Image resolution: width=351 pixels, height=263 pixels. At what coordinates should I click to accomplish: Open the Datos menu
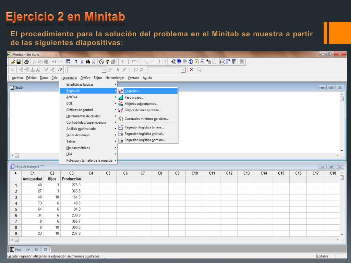[x=44, y=78]
